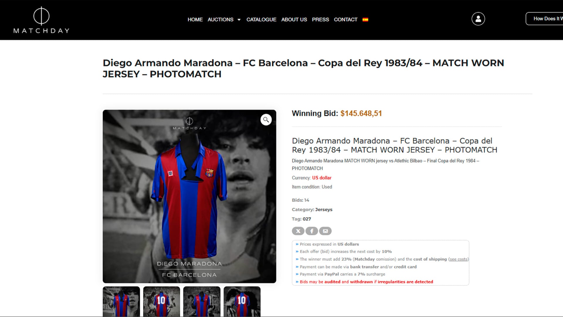Select the third jersey thumbnail
The image size is (563, 317).
[202, 301]
